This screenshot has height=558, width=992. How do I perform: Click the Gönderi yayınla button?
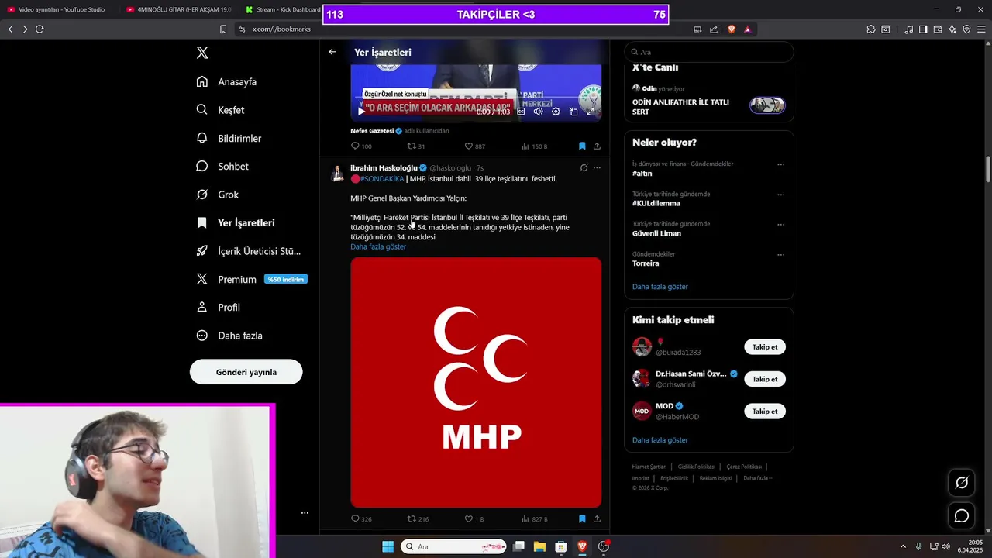pyautogui.click(x=246, y=372)
